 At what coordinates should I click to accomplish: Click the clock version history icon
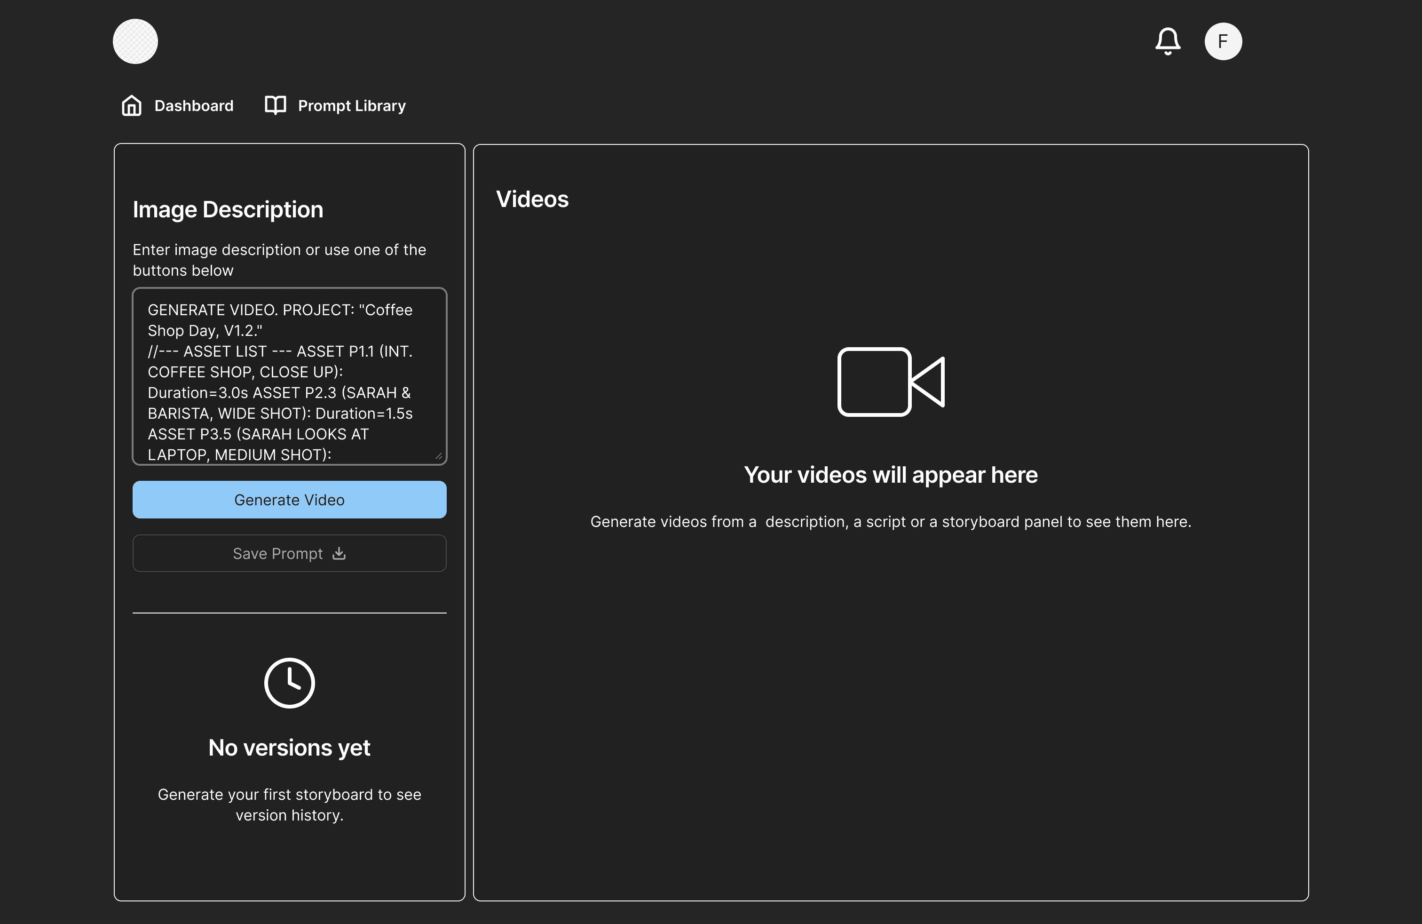[x=289, y=683]
